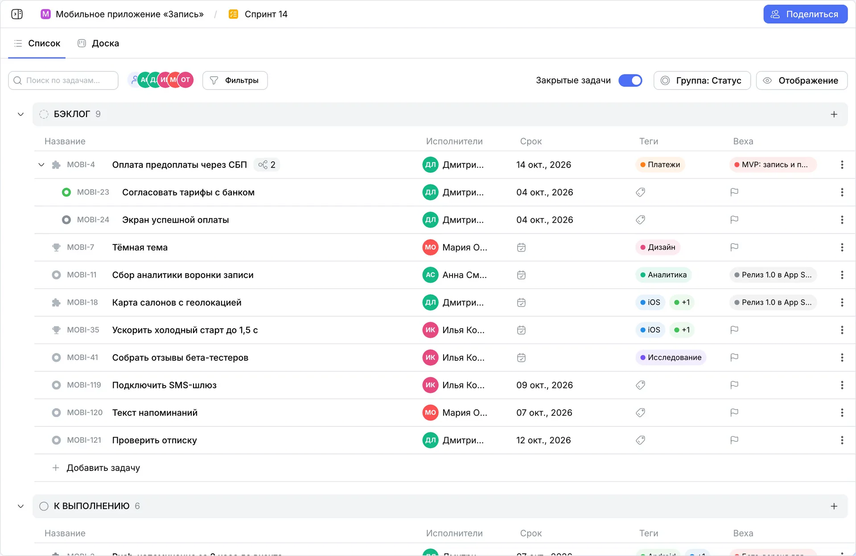Open more options for MOBI-4 row
The height and width of the screenshot is (556, 856).
842,165
